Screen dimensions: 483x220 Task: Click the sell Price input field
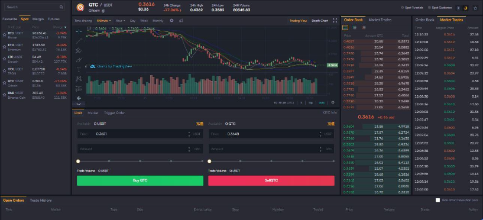pyautogui.click(x=271, y=134)
